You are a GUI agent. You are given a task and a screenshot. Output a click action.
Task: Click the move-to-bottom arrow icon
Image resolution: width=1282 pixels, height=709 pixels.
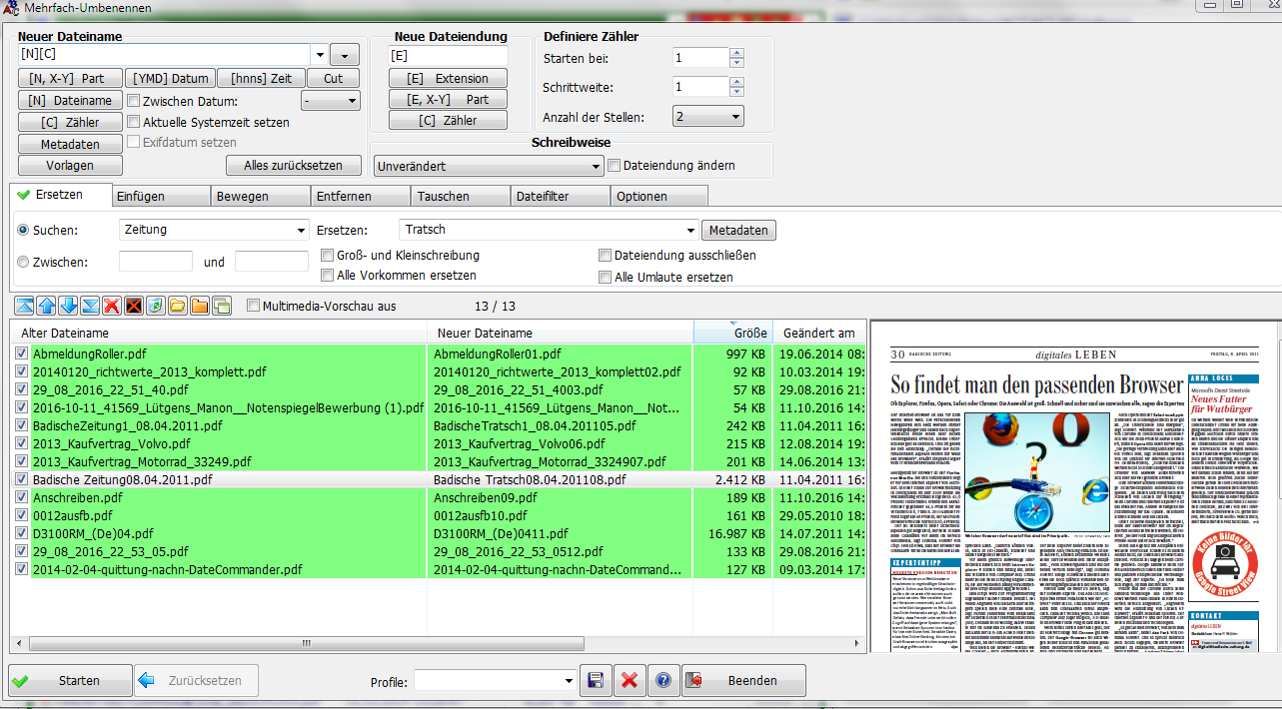tap(90, 306)
